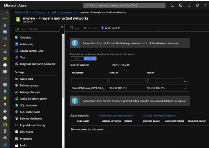Click the green plus create resource icon
The image size is (209, 148).
click(x=5, y=19)
